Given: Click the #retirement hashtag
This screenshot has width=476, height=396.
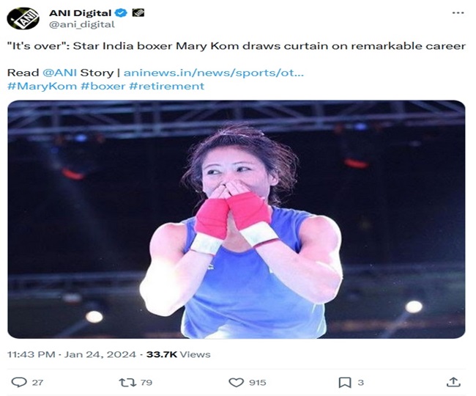Looking at the screenshot, I should [x=166, y=86].
